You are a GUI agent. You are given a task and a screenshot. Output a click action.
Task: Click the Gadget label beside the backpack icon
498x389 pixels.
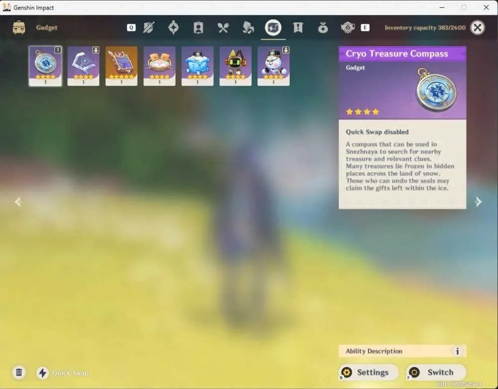pyautogui.click(x=47, y=27)
